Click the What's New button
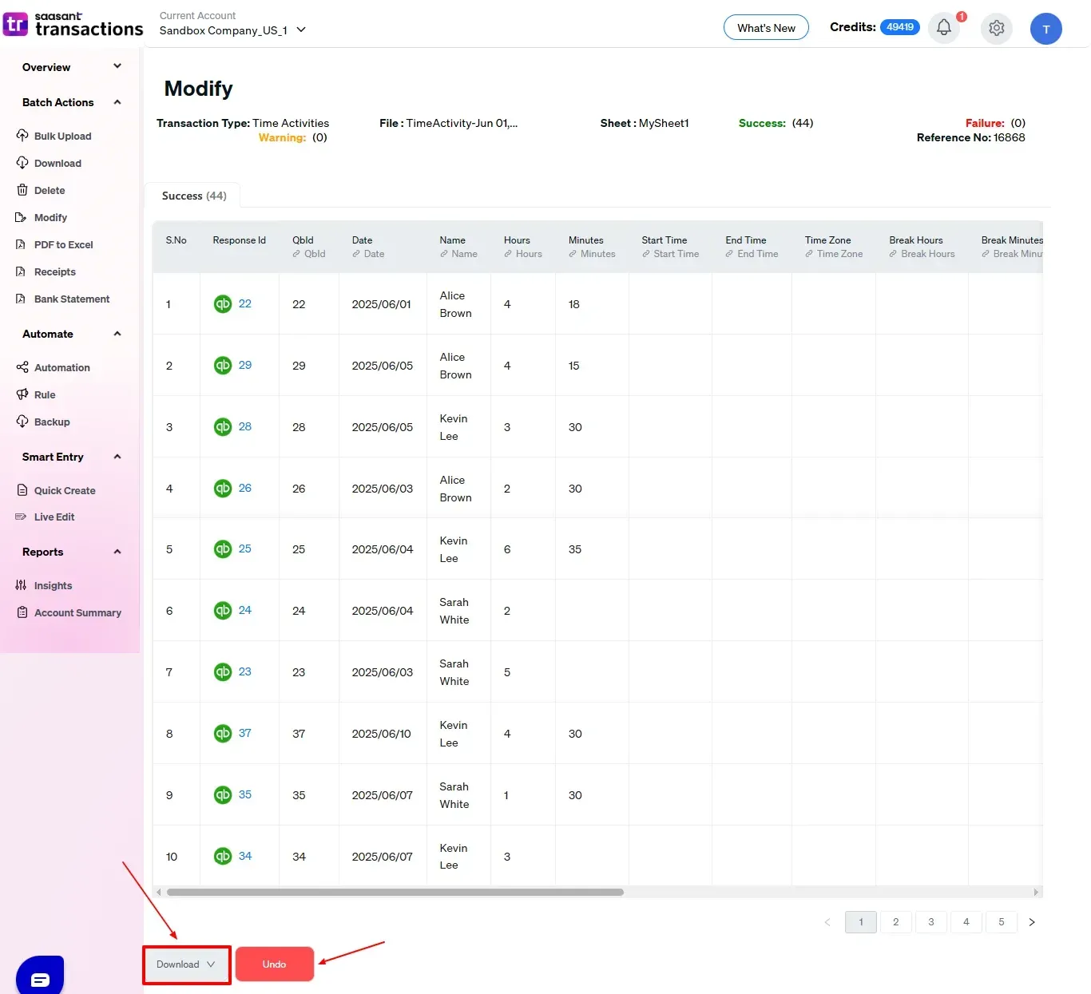This screenshot has height=994, width=1091. click(x=766, y=28)
